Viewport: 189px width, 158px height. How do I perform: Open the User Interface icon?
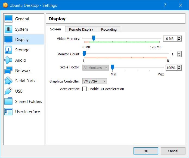(8, 112)
